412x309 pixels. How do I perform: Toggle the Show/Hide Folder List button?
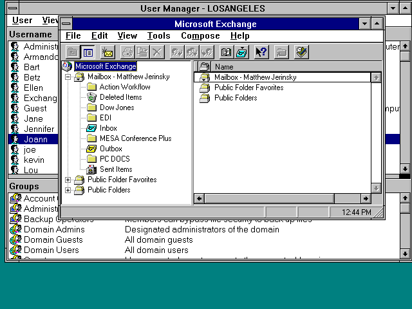88,52
